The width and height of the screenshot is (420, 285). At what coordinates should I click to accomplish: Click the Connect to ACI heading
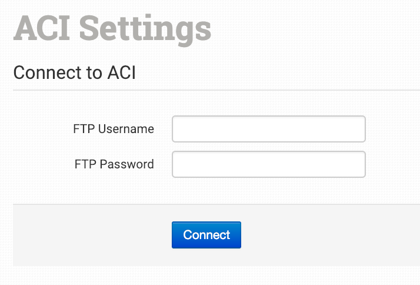click(x=74, y=73)
